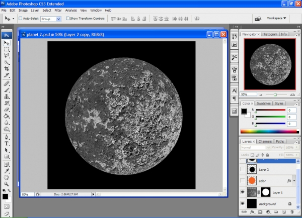This screenshot has width=302, height=218.
Task: Switch to the Channels tab
Action: pyautogui.click(x=265, y=141)
